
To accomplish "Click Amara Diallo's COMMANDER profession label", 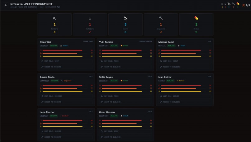I will click(44, 81).
